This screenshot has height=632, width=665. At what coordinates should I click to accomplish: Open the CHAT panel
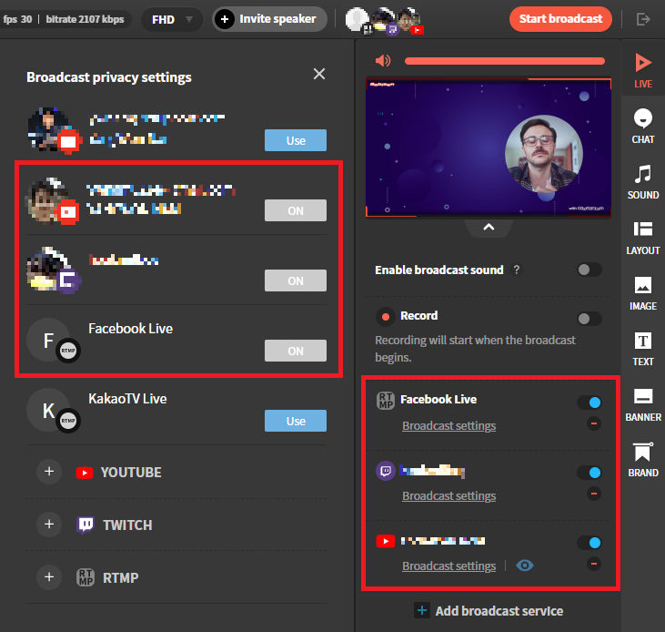[x=643, y=126]
